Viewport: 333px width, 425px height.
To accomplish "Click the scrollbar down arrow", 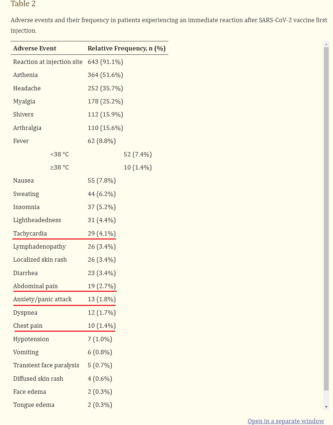I will click(326, 407).
